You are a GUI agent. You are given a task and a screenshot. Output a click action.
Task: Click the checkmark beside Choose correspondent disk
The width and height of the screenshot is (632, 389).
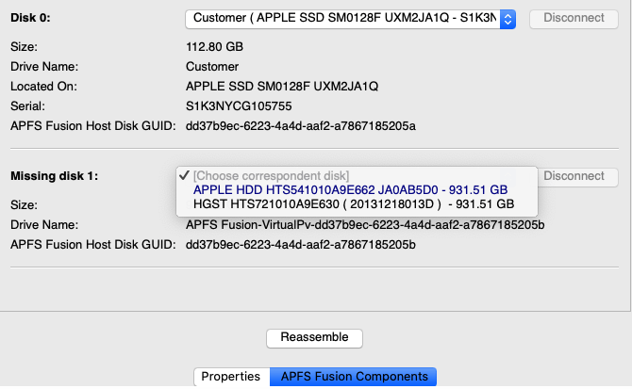click(x=184, y=175)
